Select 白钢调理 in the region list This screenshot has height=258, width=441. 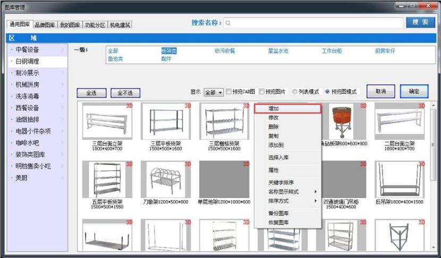click(x=37, y=61)
